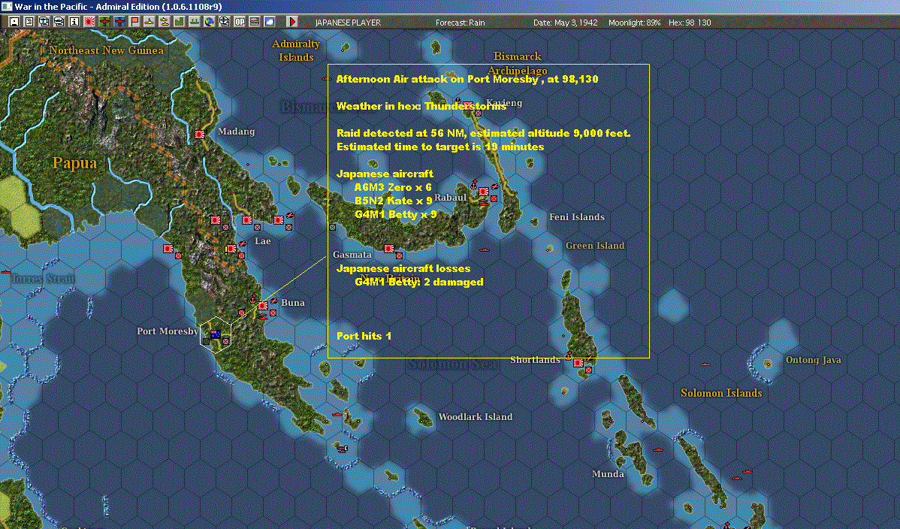
Task: Click the 'Feni Islands' map label
Action: tap(576, 217)
